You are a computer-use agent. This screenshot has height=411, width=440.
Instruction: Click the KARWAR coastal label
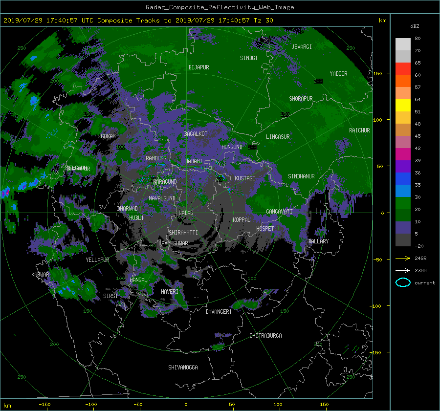coord(40,274)
